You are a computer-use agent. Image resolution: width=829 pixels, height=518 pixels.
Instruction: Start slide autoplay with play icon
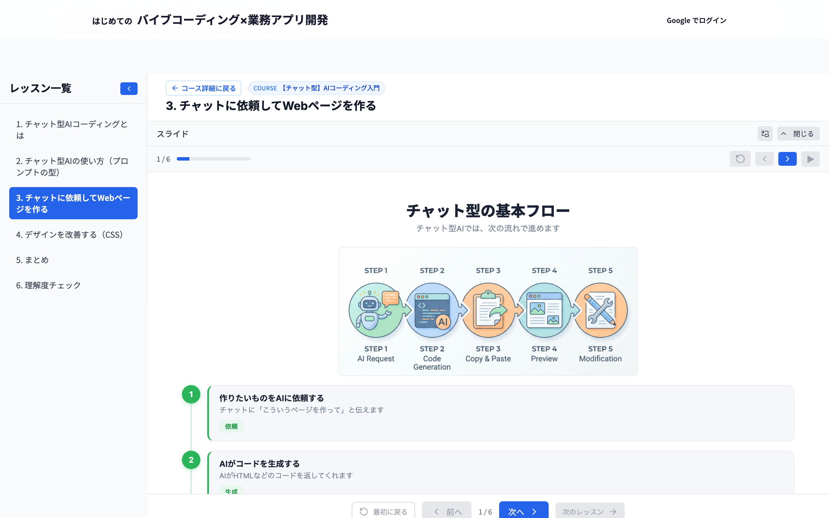click(810, 159)
